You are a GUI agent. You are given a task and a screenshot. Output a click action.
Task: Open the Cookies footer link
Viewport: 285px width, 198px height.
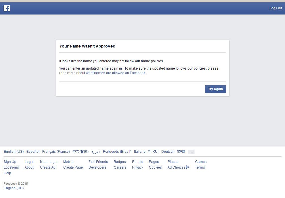(x=155, y=167)
